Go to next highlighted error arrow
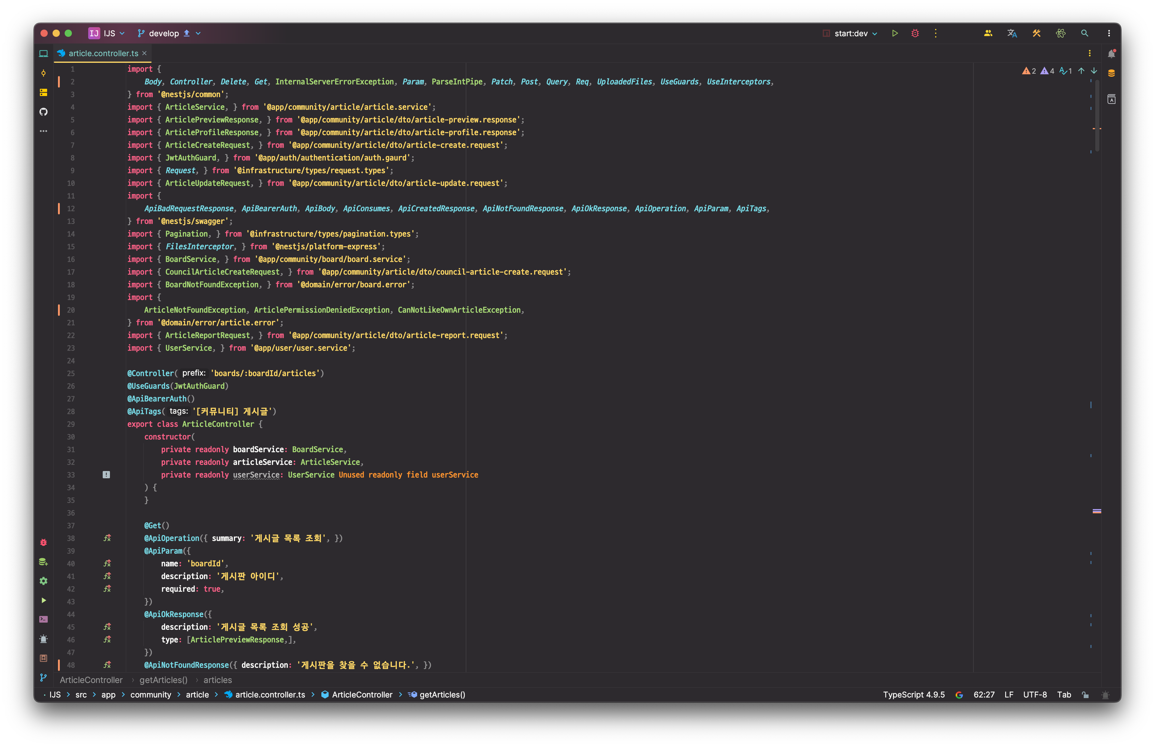Screen dimensions: 1155x747 [1094, 71]
